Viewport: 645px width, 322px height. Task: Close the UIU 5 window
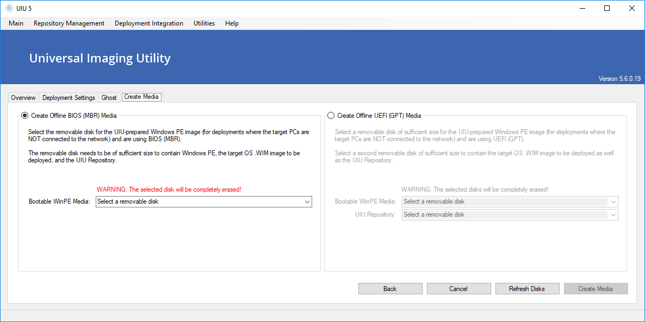pyautogui.click(x=632, y=8)
